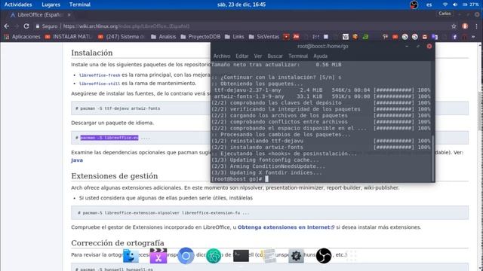Viewport: 483px width, 271px height.
Task: Open the (247) Sistema bookmark
Action: tap(122, 37)
